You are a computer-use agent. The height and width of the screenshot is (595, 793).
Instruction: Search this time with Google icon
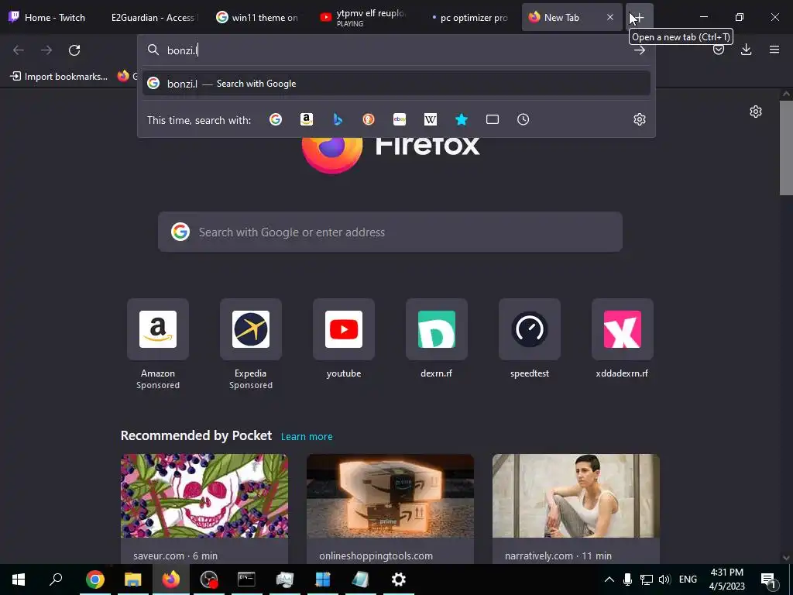coord(276,119)
